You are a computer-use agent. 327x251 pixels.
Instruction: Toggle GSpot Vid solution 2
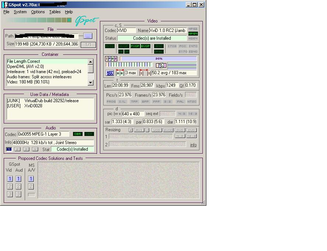click(x=10, y=186)
